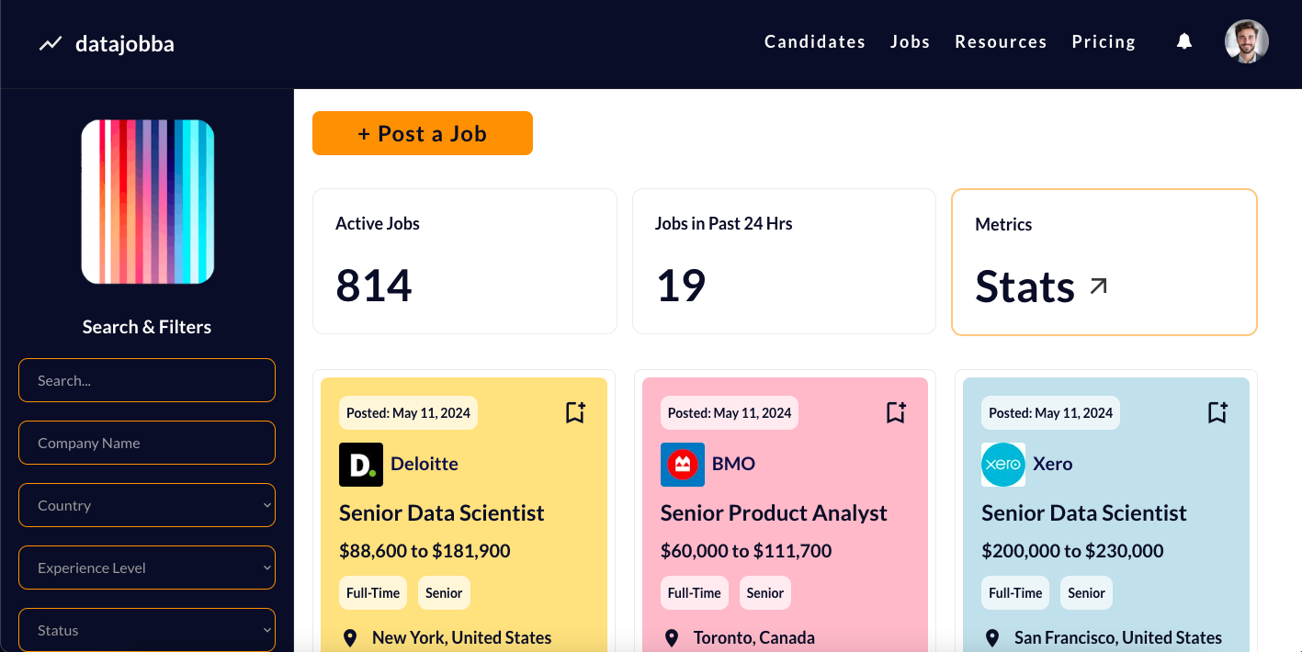1302x652 pixels.
Task: Click the Deloitte company logo
Action: coord(361,464)
